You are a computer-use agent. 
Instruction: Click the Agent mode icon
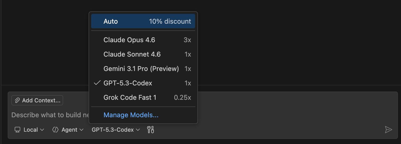click(x=55, y=130)
